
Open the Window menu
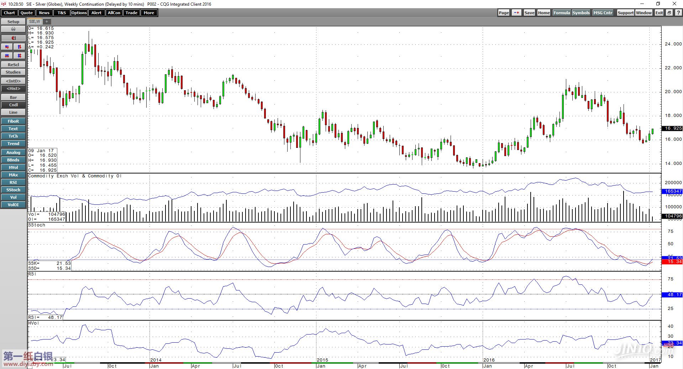tap(644, 13)
